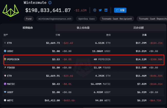Click the PEPECOIN token icon
This screenshot has width=167, height=108.
tap(5, 59)
